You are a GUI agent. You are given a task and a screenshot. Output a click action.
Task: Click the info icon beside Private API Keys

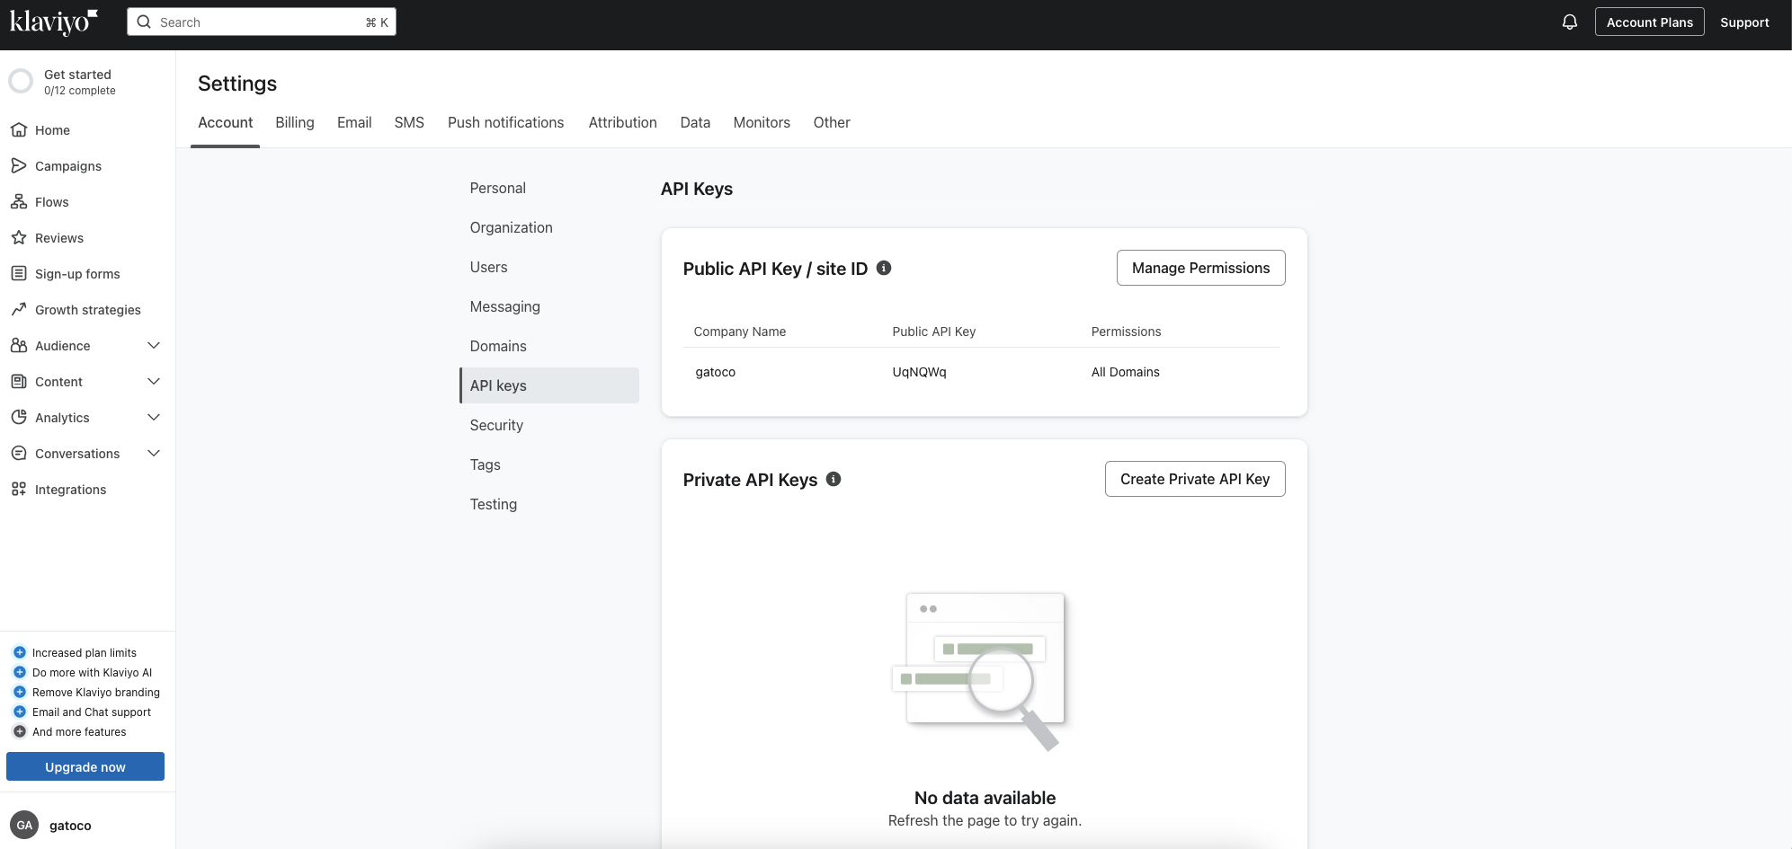[834, 479]
